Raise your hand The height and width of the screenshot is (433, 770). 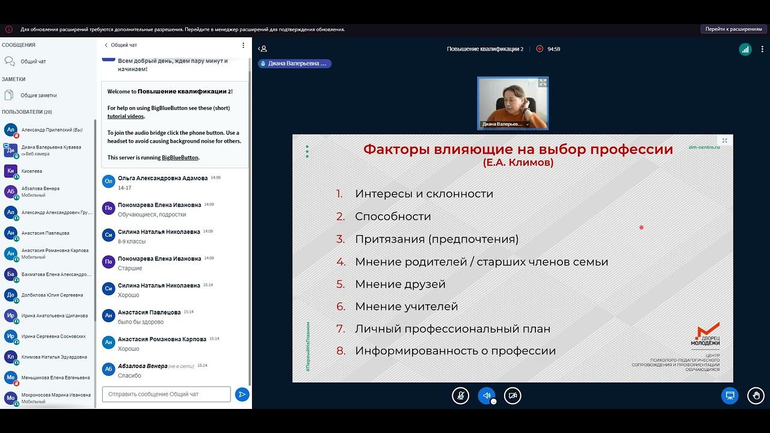click(756, 396)
